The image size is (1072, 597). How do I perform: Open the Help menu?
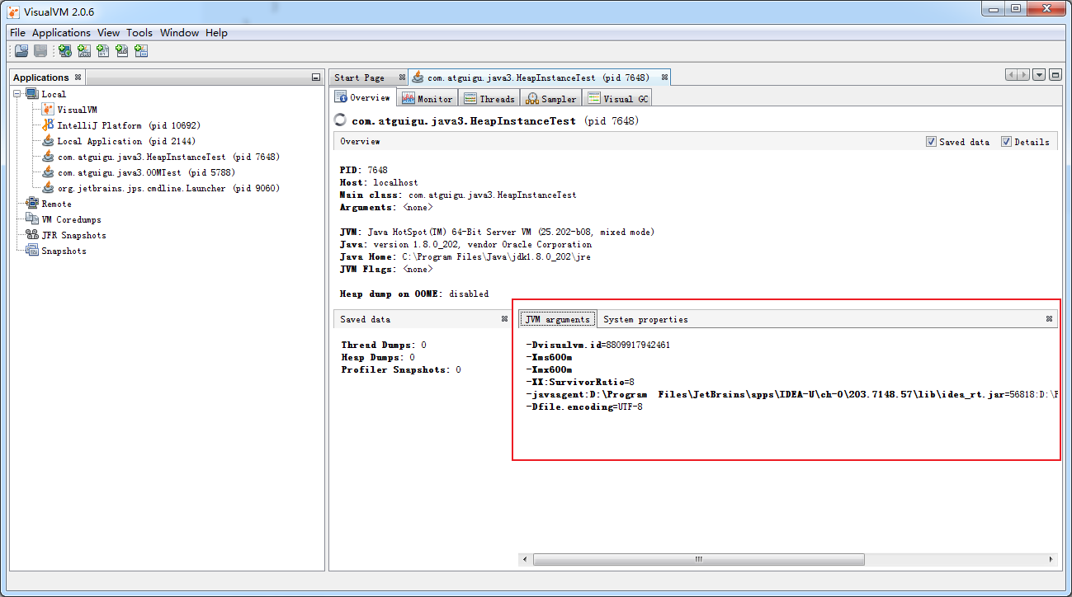(x=216, y=33)
